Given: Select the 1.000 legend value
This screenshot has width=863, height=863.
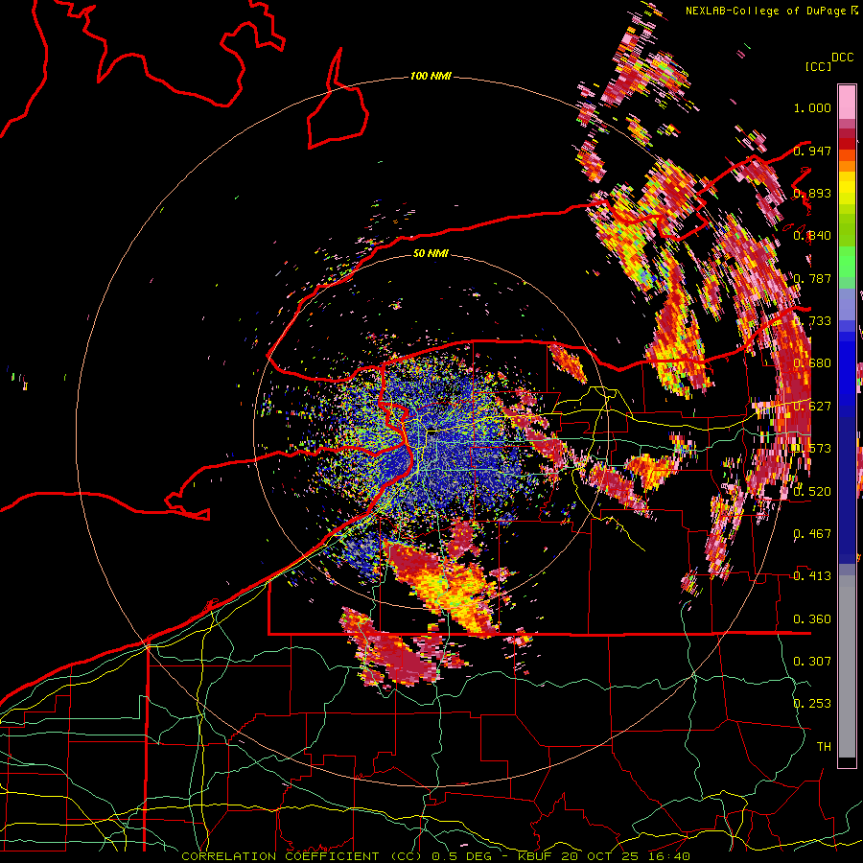Looking at the screenshot, I should click(x=812, y=107).
